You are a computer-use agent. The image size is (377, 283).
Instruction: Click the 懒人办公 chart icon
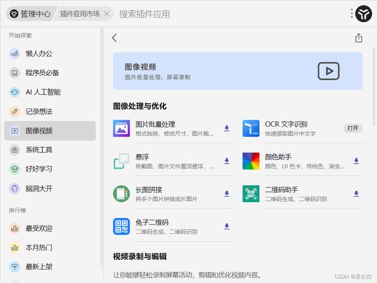point(15,53)
